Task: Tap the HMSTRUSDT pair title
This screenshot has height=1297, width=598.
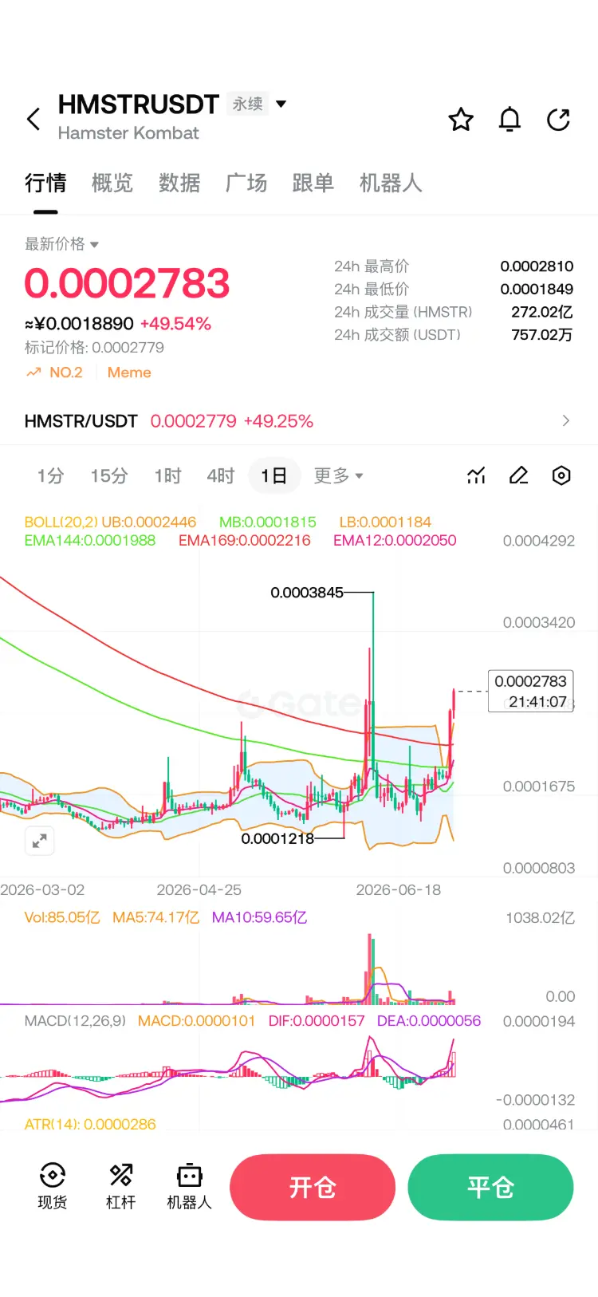Action: tap(139, 104)
